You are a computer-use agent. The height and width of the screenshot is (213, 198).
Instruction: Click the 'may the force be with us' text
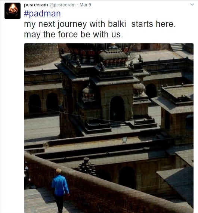pos(74,34)
